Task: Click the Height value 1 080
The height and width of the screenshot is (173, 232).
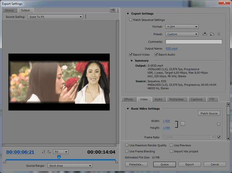Action: 166,128
